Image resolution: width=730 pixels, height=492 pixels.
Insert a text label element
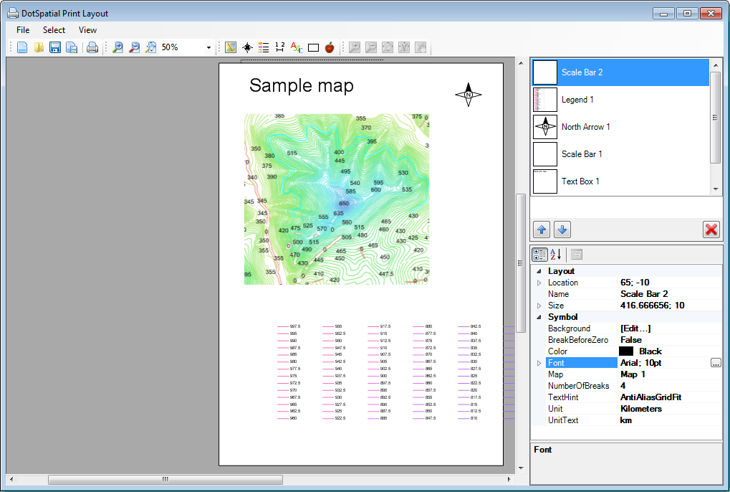[x=296, y=47]
